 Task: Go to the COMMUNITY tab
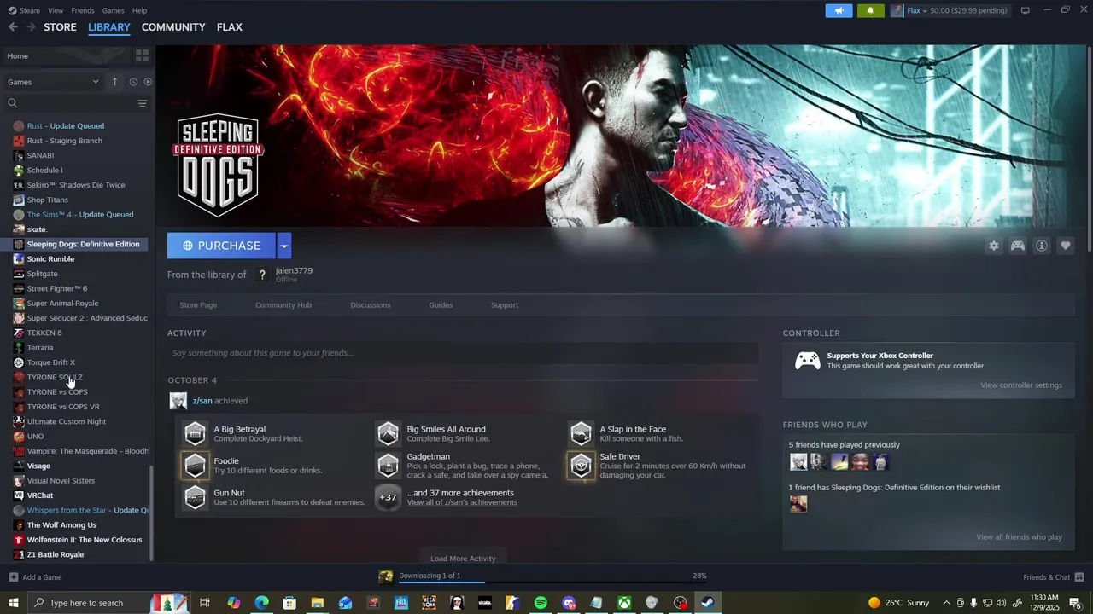pyautogui.click(x=173, y=27)
